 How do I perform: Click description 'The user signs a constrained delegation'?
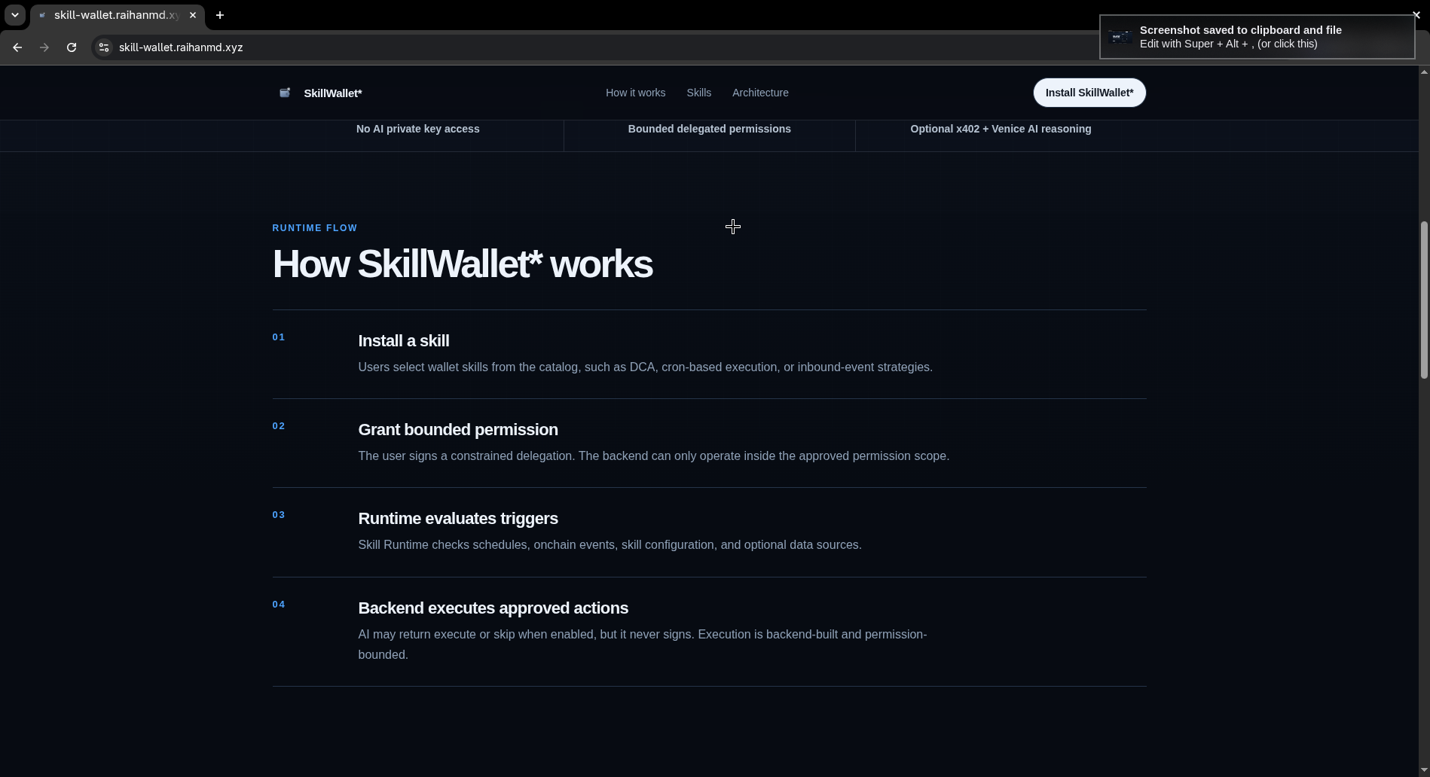pos(653,456)
